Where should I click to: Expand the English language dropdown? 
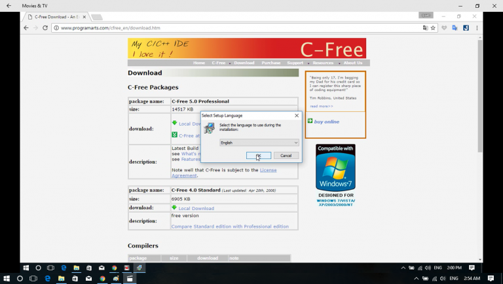259,143
